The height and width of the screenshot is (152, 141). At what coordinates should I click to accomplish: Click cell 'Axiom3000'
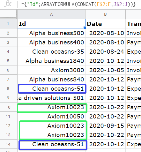[51, 70]
